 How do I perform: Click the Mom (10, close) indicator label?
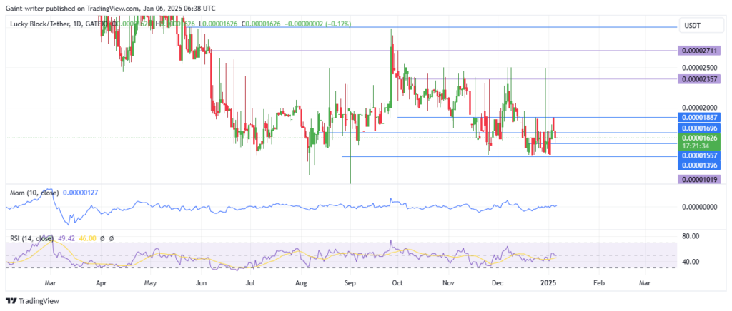(x=35, y=193)
